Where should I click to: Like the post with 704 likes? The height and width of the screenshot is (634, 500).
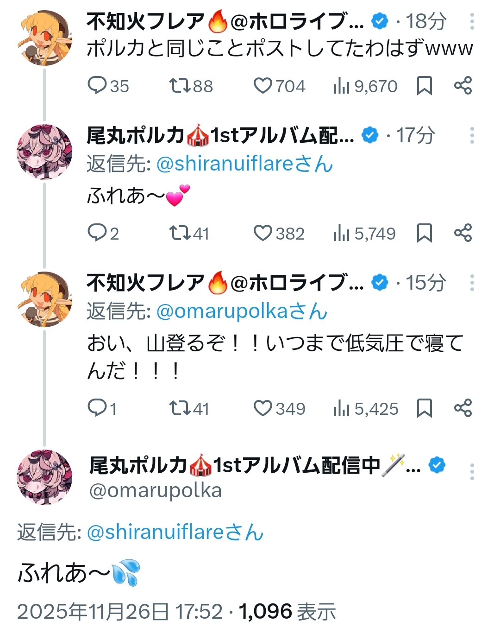263,86
